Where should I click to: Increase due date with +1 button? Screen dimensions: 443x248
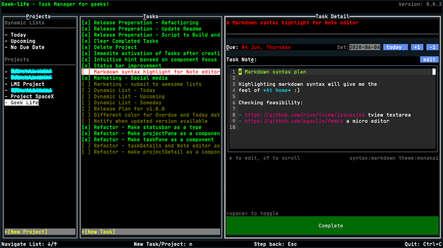click(417, 47)
